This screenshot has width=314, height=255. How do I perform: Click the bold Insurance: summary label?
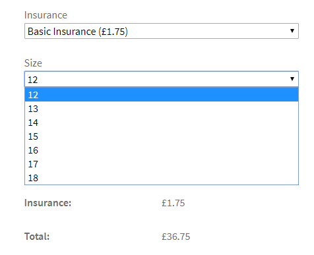47,203
